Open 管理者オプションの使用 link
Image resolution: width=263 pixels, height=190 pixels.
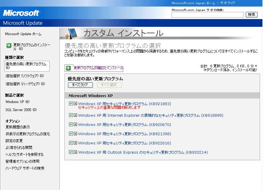[22, 161]
